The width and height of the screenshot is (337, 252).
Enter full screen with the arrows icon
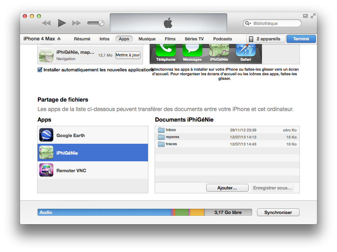(x=313, y=16)
